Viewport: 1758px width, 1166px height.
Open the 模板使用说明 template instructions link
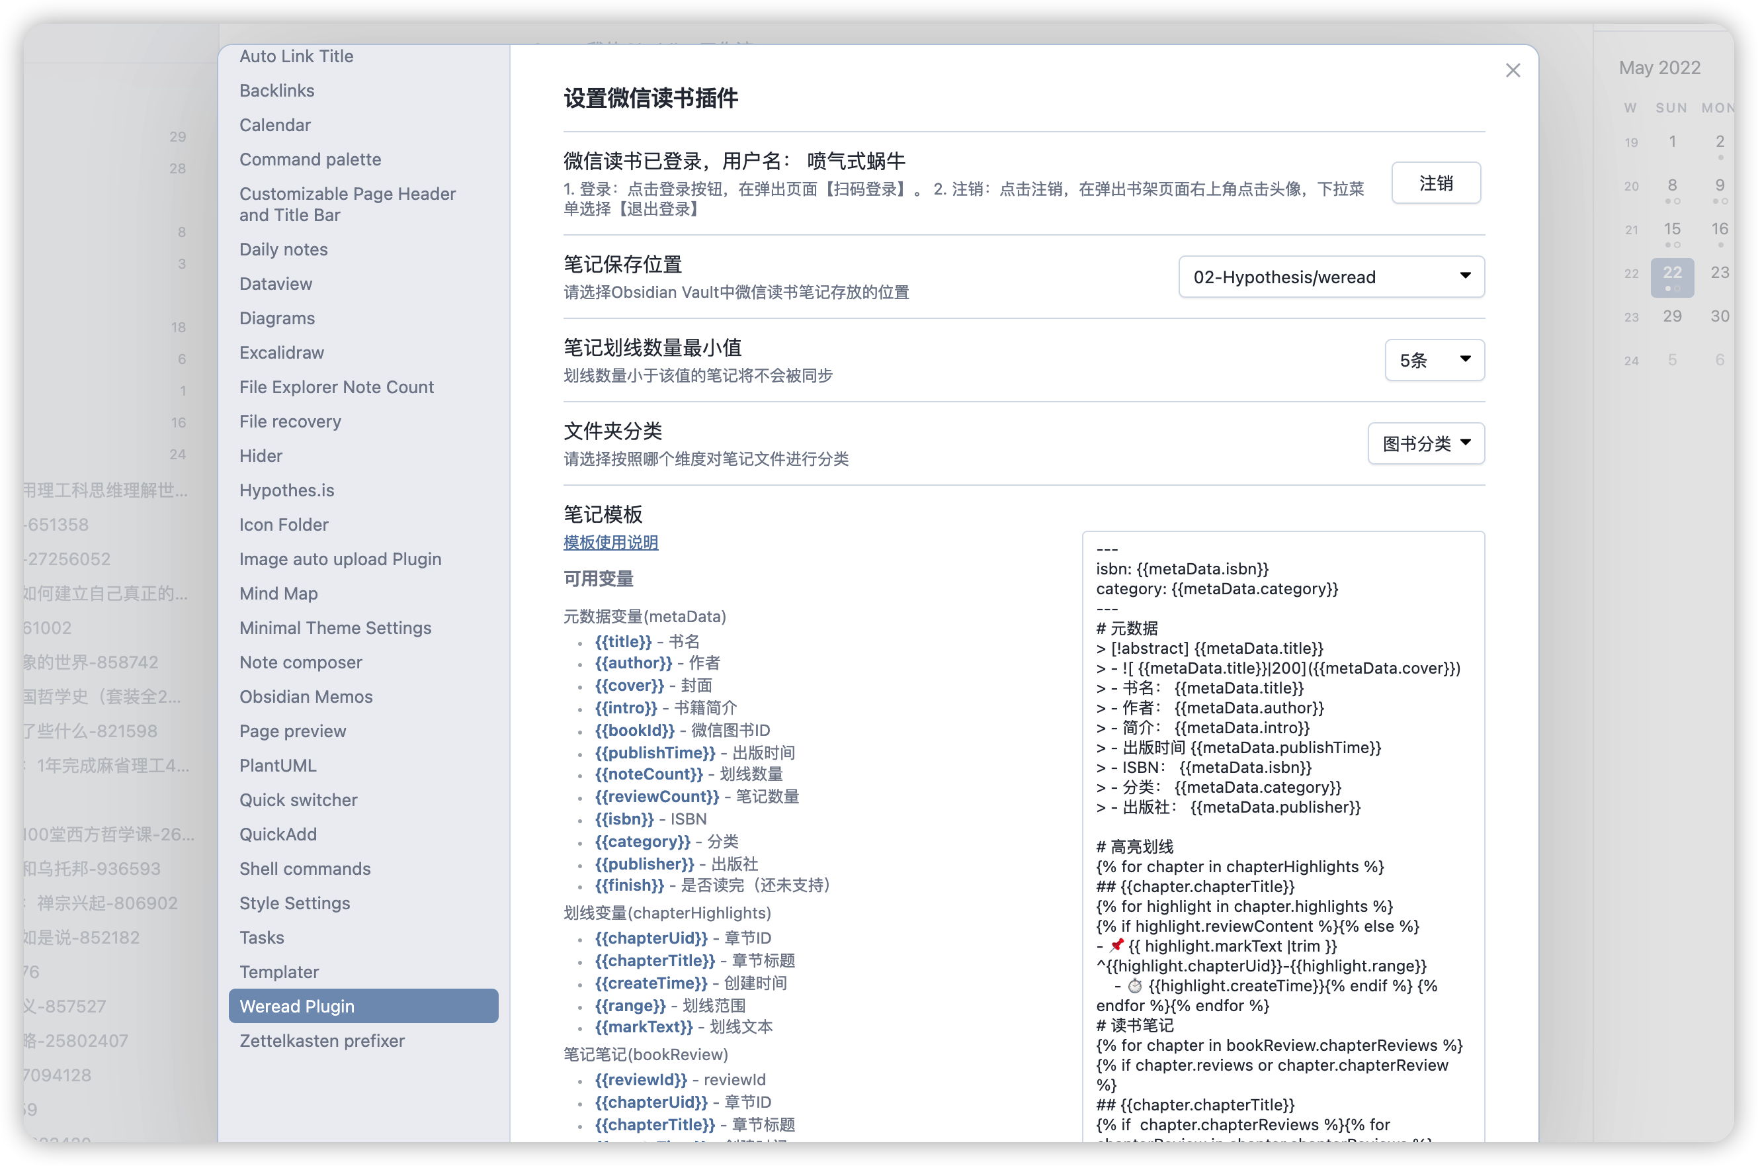pyautogui.click(x=610, y=542)
